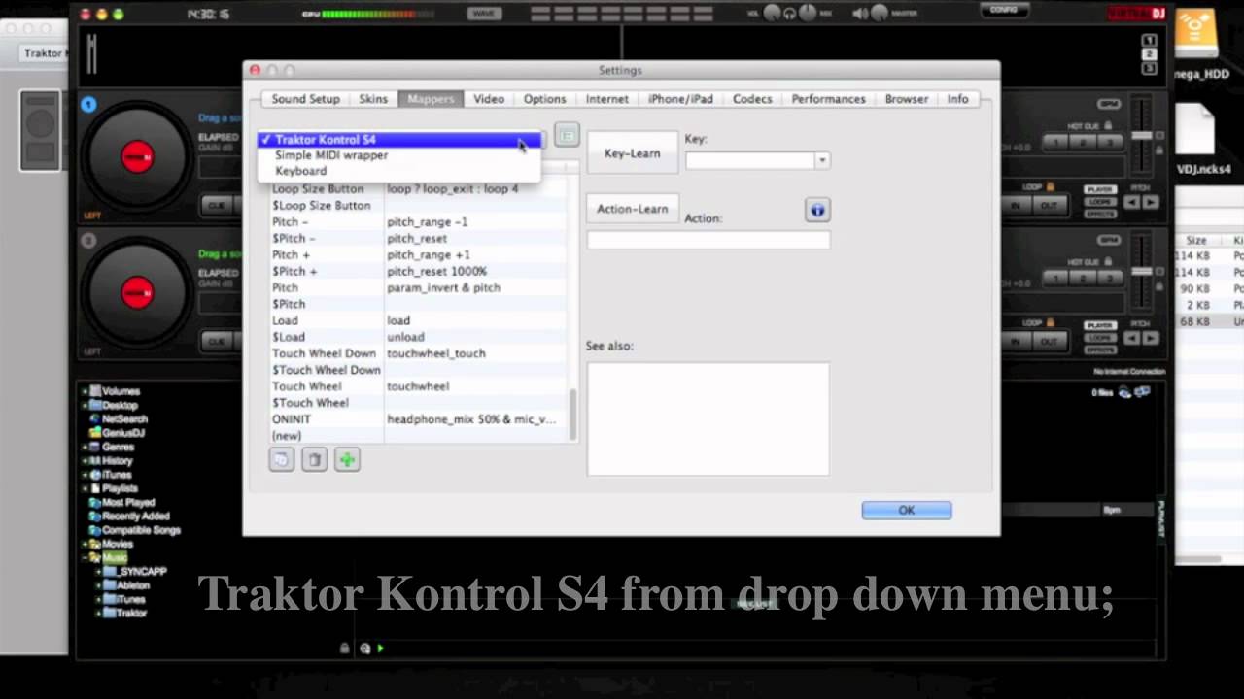Click the red center of the lower left jog wheel
Image resolution: width=1244 pixels, height=699 pixels.
tap(137, 293)
